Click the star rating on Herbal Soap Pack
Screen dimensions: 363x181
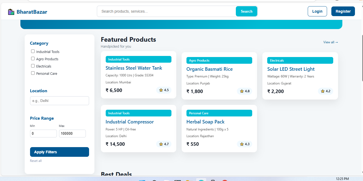click(244, 144)
